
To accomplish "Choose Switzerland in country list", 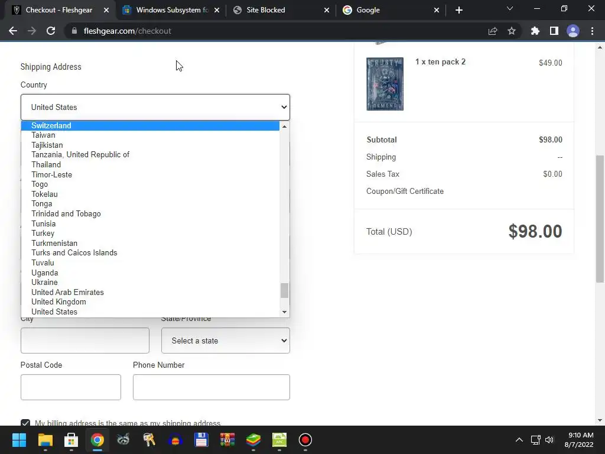I will point(150,125).
